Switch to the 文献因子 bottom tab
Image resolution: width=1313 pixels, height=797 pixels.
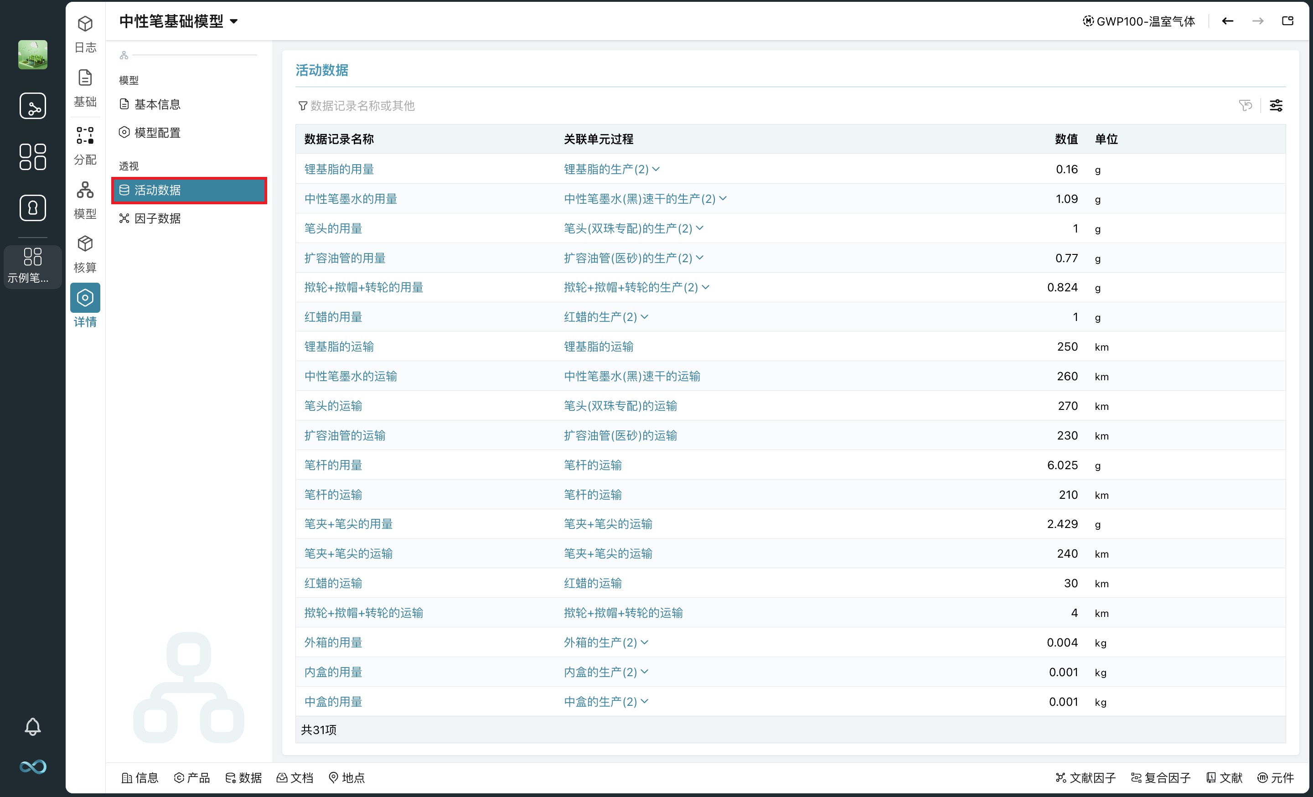1086,777
